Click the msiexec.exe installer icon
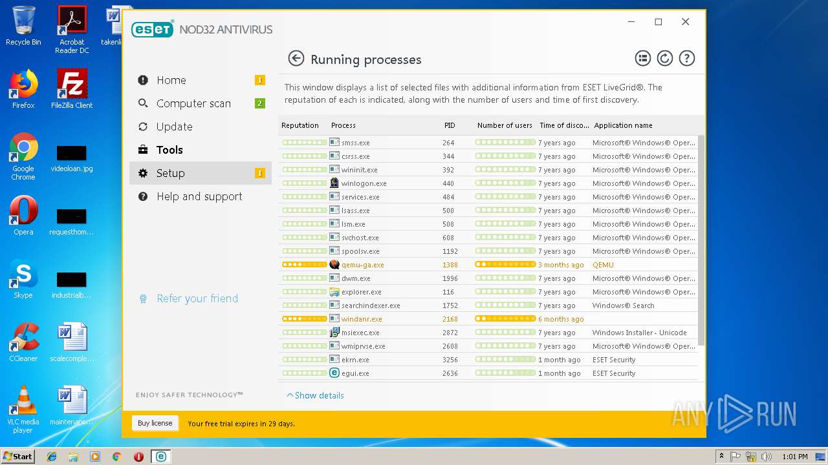 pyautogui.click(x=334, y=332)
